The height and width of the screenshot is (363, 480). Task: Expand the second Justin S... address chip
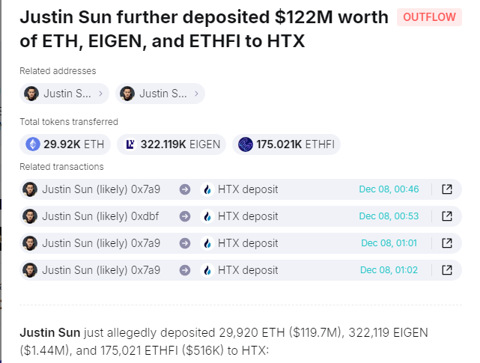pyautogui.click(x=160, y=94)
